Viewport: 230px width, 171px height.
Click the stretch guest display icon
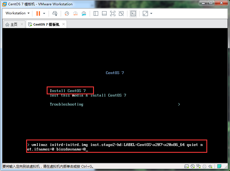145,13
